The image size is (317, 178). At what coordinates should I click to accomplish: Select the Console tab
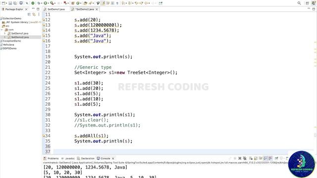[x=104, y=158]
